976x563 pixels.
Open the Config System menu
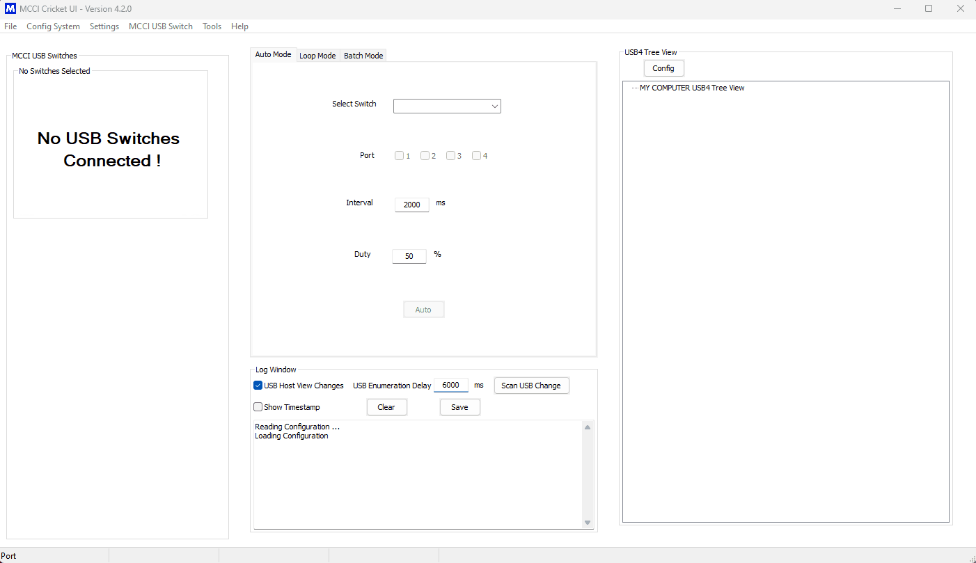click(53, 26)
